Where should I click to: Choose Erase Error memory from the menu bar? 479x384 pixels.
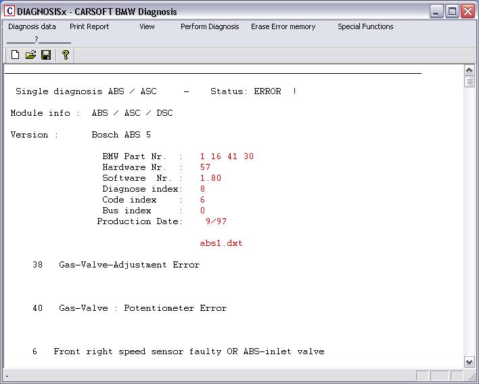pos(283,26)
